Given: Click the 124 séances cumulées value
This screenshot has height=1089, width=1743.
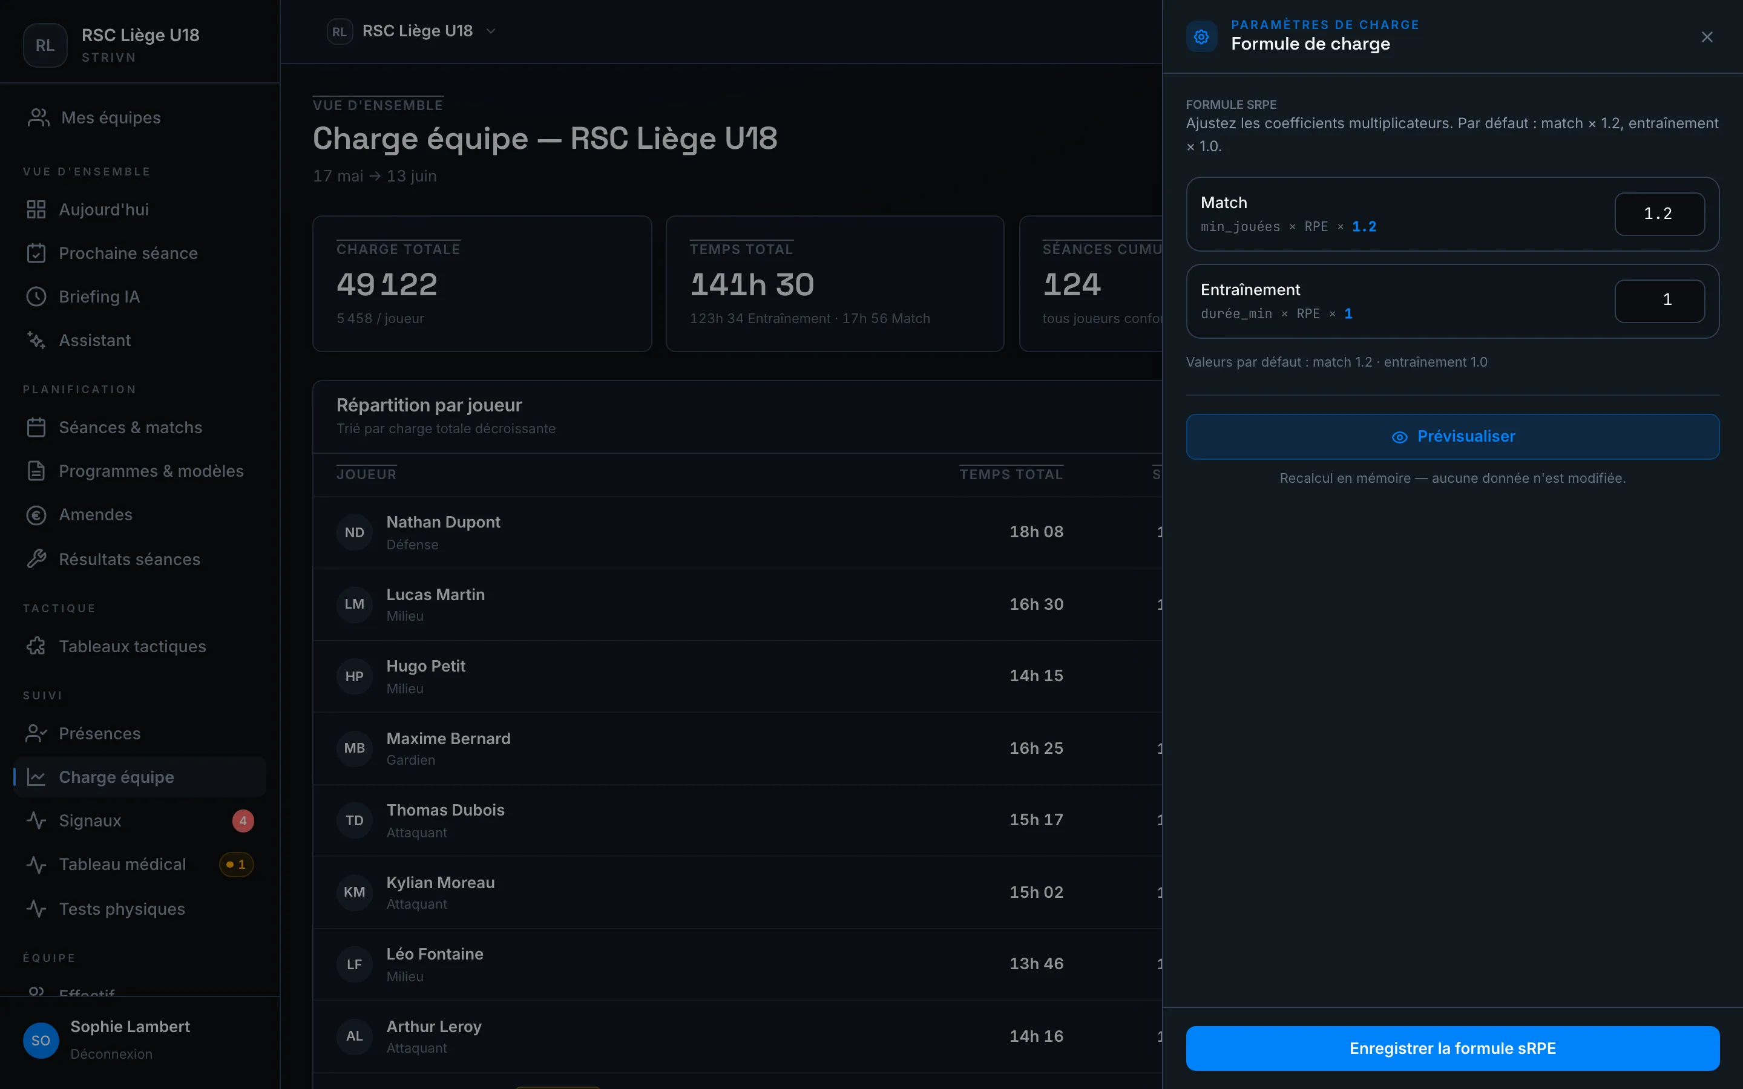Looking at the screenshot, I should [1072, 284].
